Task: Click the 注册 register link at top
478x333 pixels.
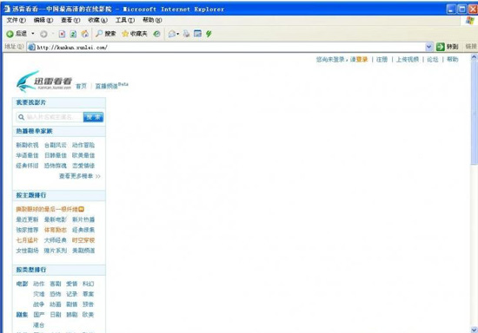Action: click(x=382, y=60)
